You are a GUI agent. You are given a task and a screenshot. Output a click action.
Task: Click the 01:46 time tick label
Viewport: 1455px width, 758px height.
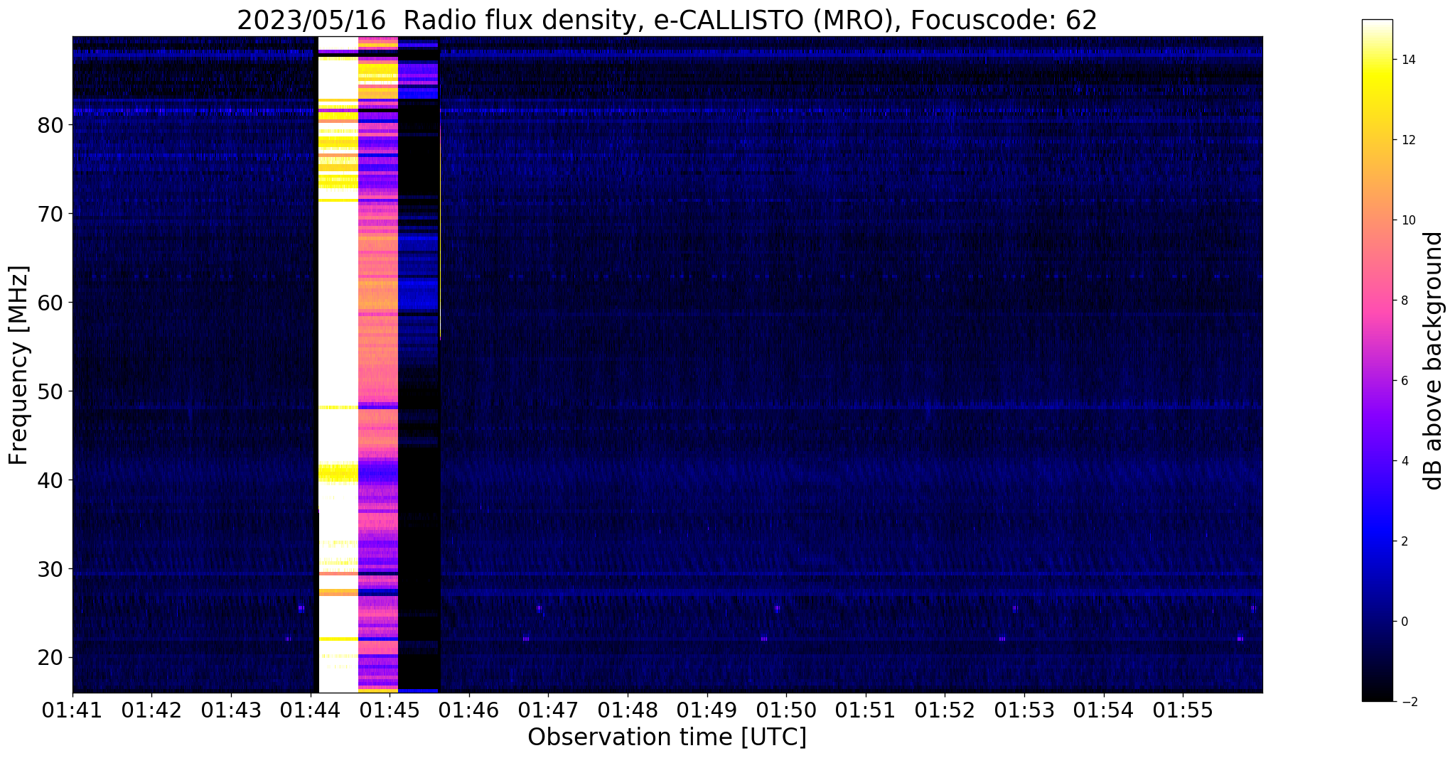tap(469, 710)
